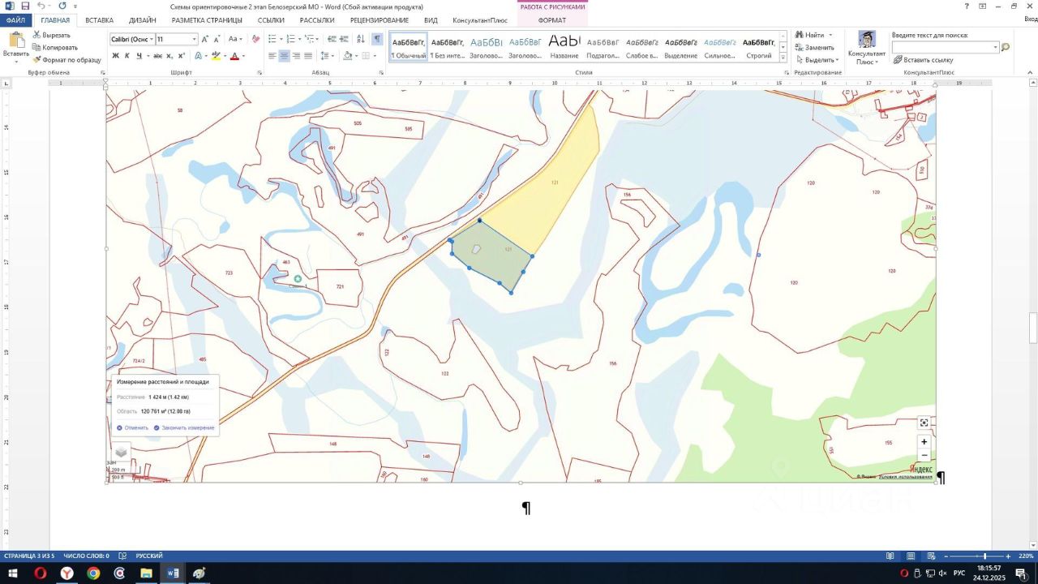
Task: Open the Yandex Browser icon in the taskbar
Action: tap(67, 573)
